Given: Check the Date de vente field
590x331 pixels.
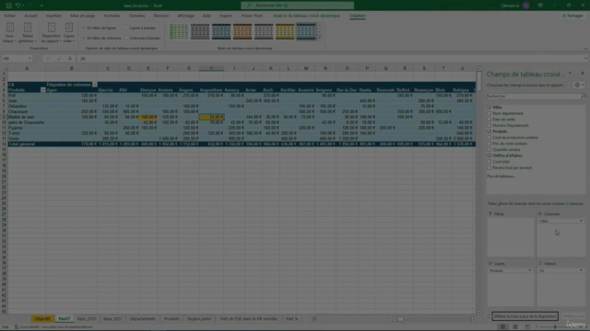Looking at the screenshot, I should 490,120.
